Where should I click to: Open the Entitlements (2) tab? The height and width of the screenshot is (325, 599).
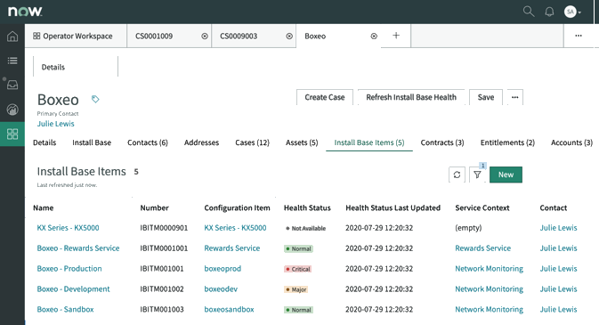click(507, 142)
